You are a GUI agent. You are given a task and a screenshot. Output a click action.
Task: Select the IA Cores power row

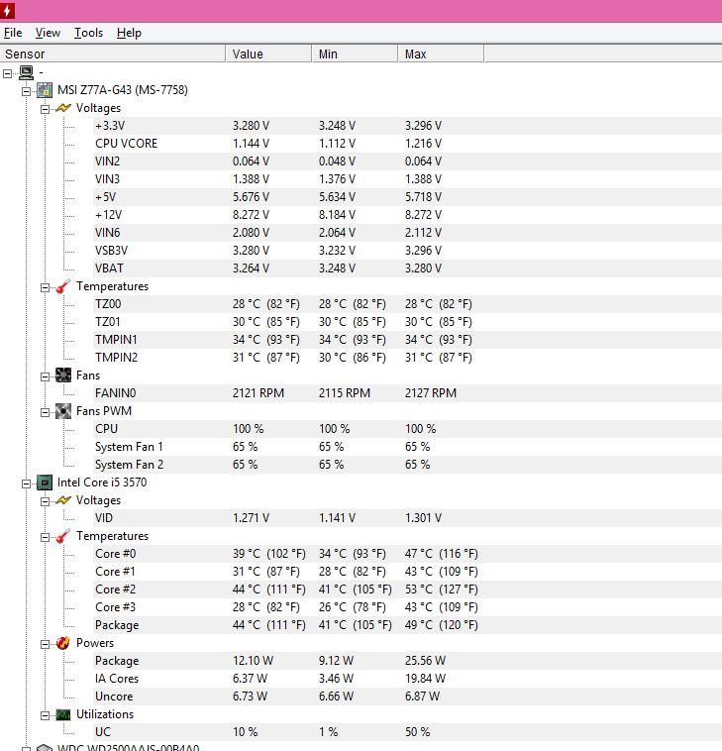[407, 679]
